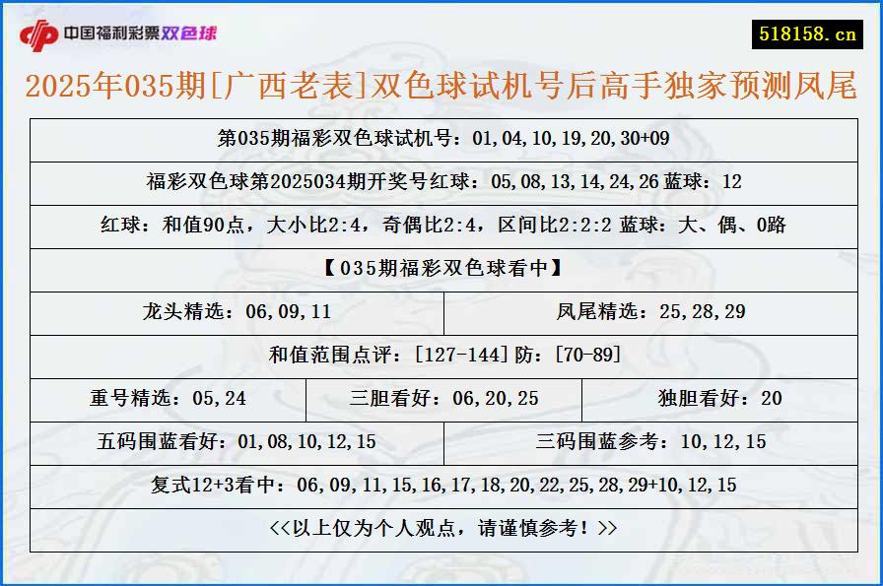Select 凤尾精选 numbers 25,28,29
This screenshot has width=883, height=586.
tap(650, 313)
